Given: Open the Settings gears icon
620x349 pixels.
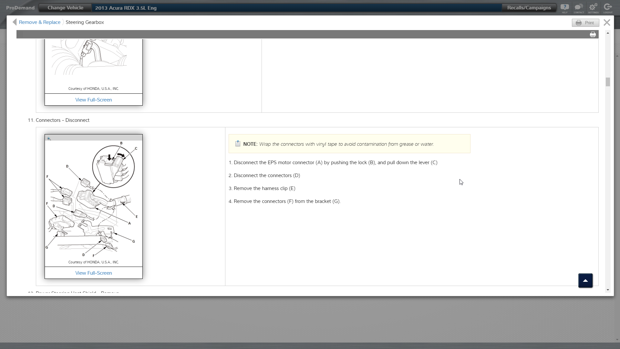Looking at the screenshot, I should pos(593,7).
